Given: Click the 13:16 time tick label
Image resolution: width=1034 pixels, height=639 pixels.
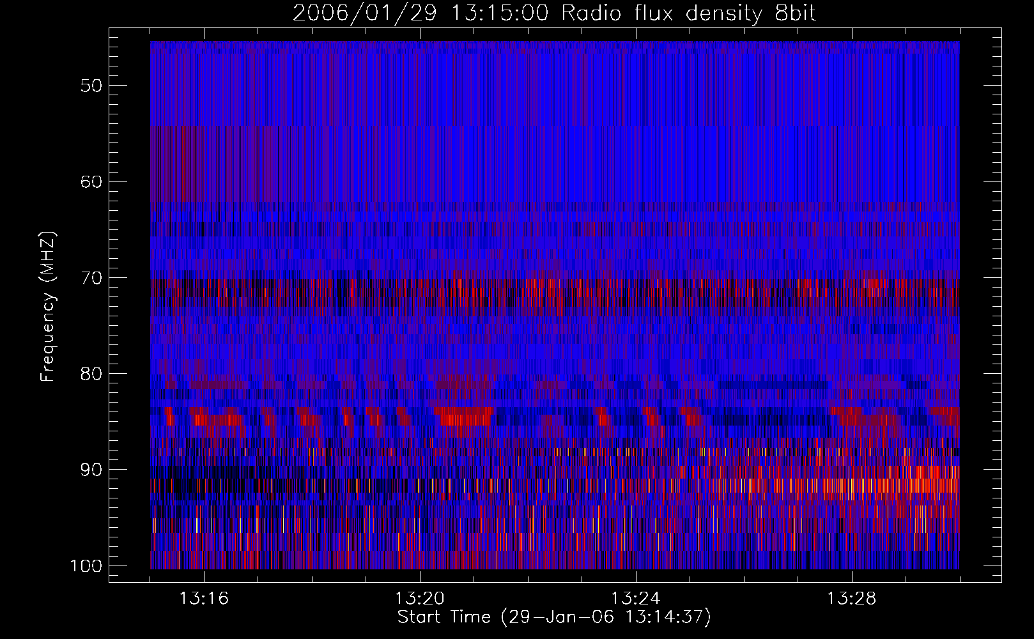Looking at the screenshot, I should pos(204,599).
